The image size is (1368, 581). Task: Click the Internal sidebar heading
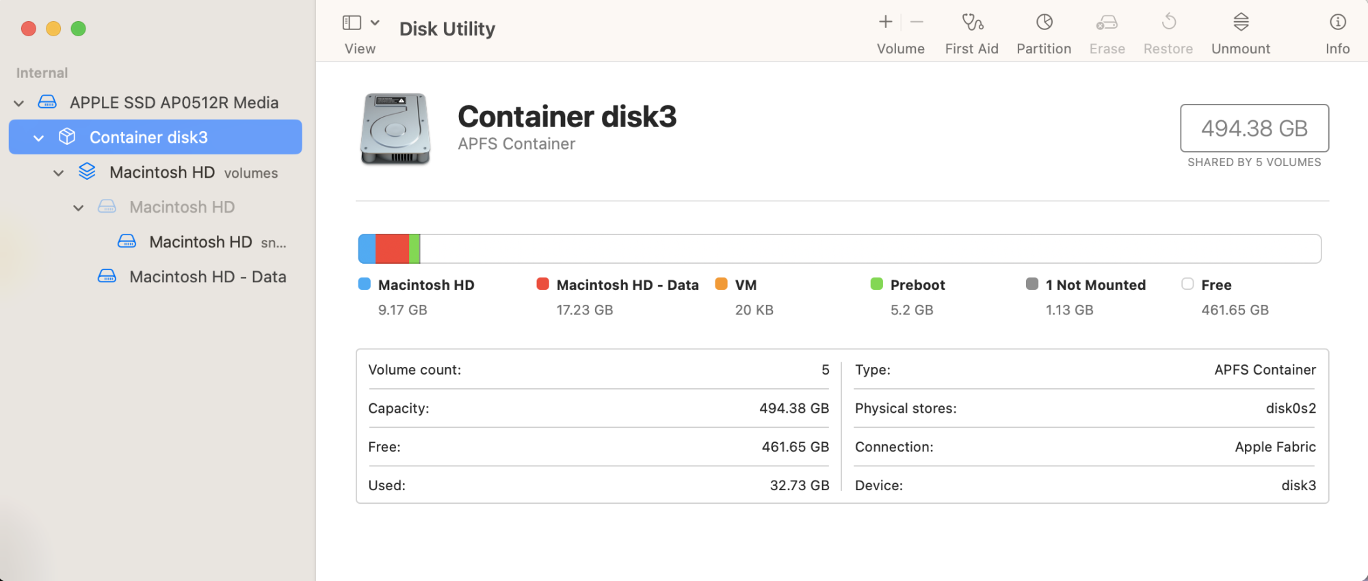(42, 73)
